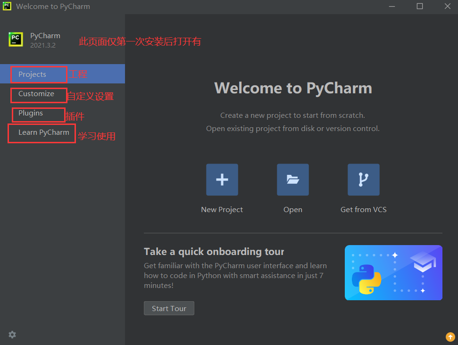
Task: Click the PyCharm logo above the sidebar
Action: [16, 39]
